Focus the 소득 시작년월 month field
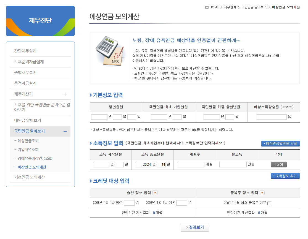Image resolution: width=308 pixels, height=239 pixels. click(119, 165)
